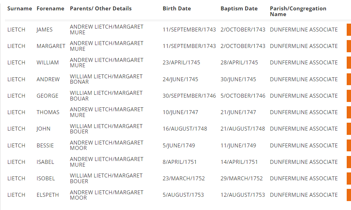Click forename BESSIE in the table
Viewport: 351px width, 210px height.
pos(45,145)
